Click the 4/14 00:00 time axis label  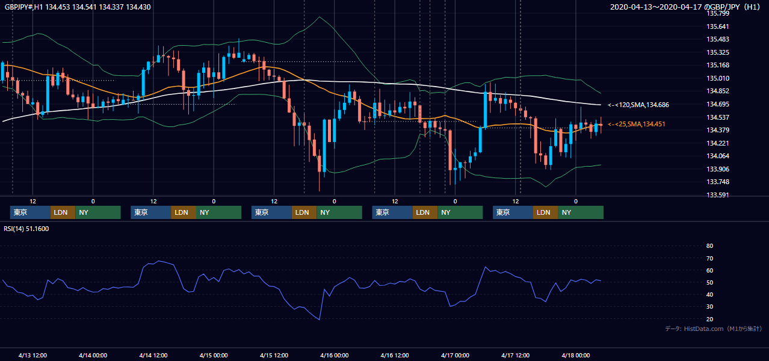pyautogui.click(x=93, y=355)
